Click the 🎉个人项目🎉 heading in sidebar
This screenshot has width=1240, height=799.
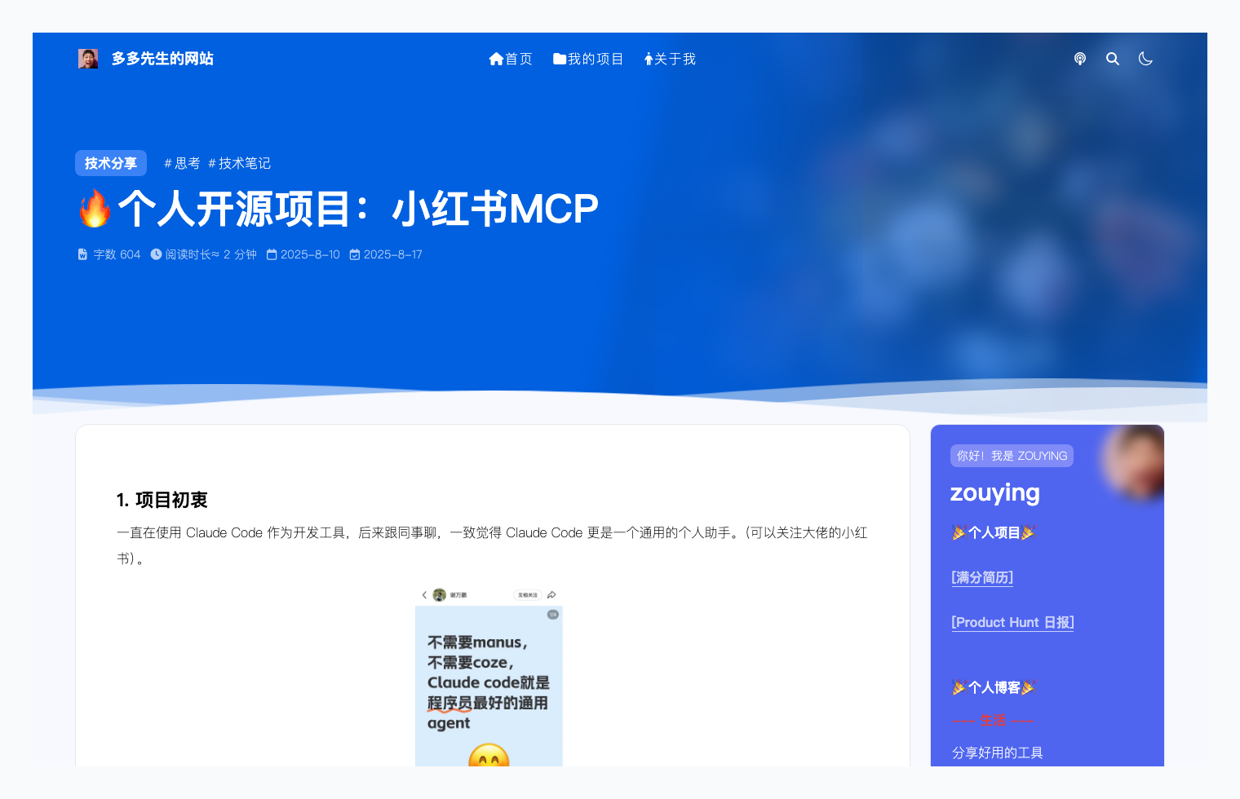pos(994,532)
